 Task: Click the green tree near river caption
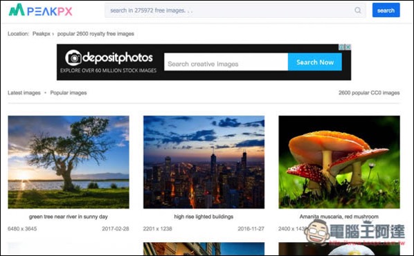69,217
